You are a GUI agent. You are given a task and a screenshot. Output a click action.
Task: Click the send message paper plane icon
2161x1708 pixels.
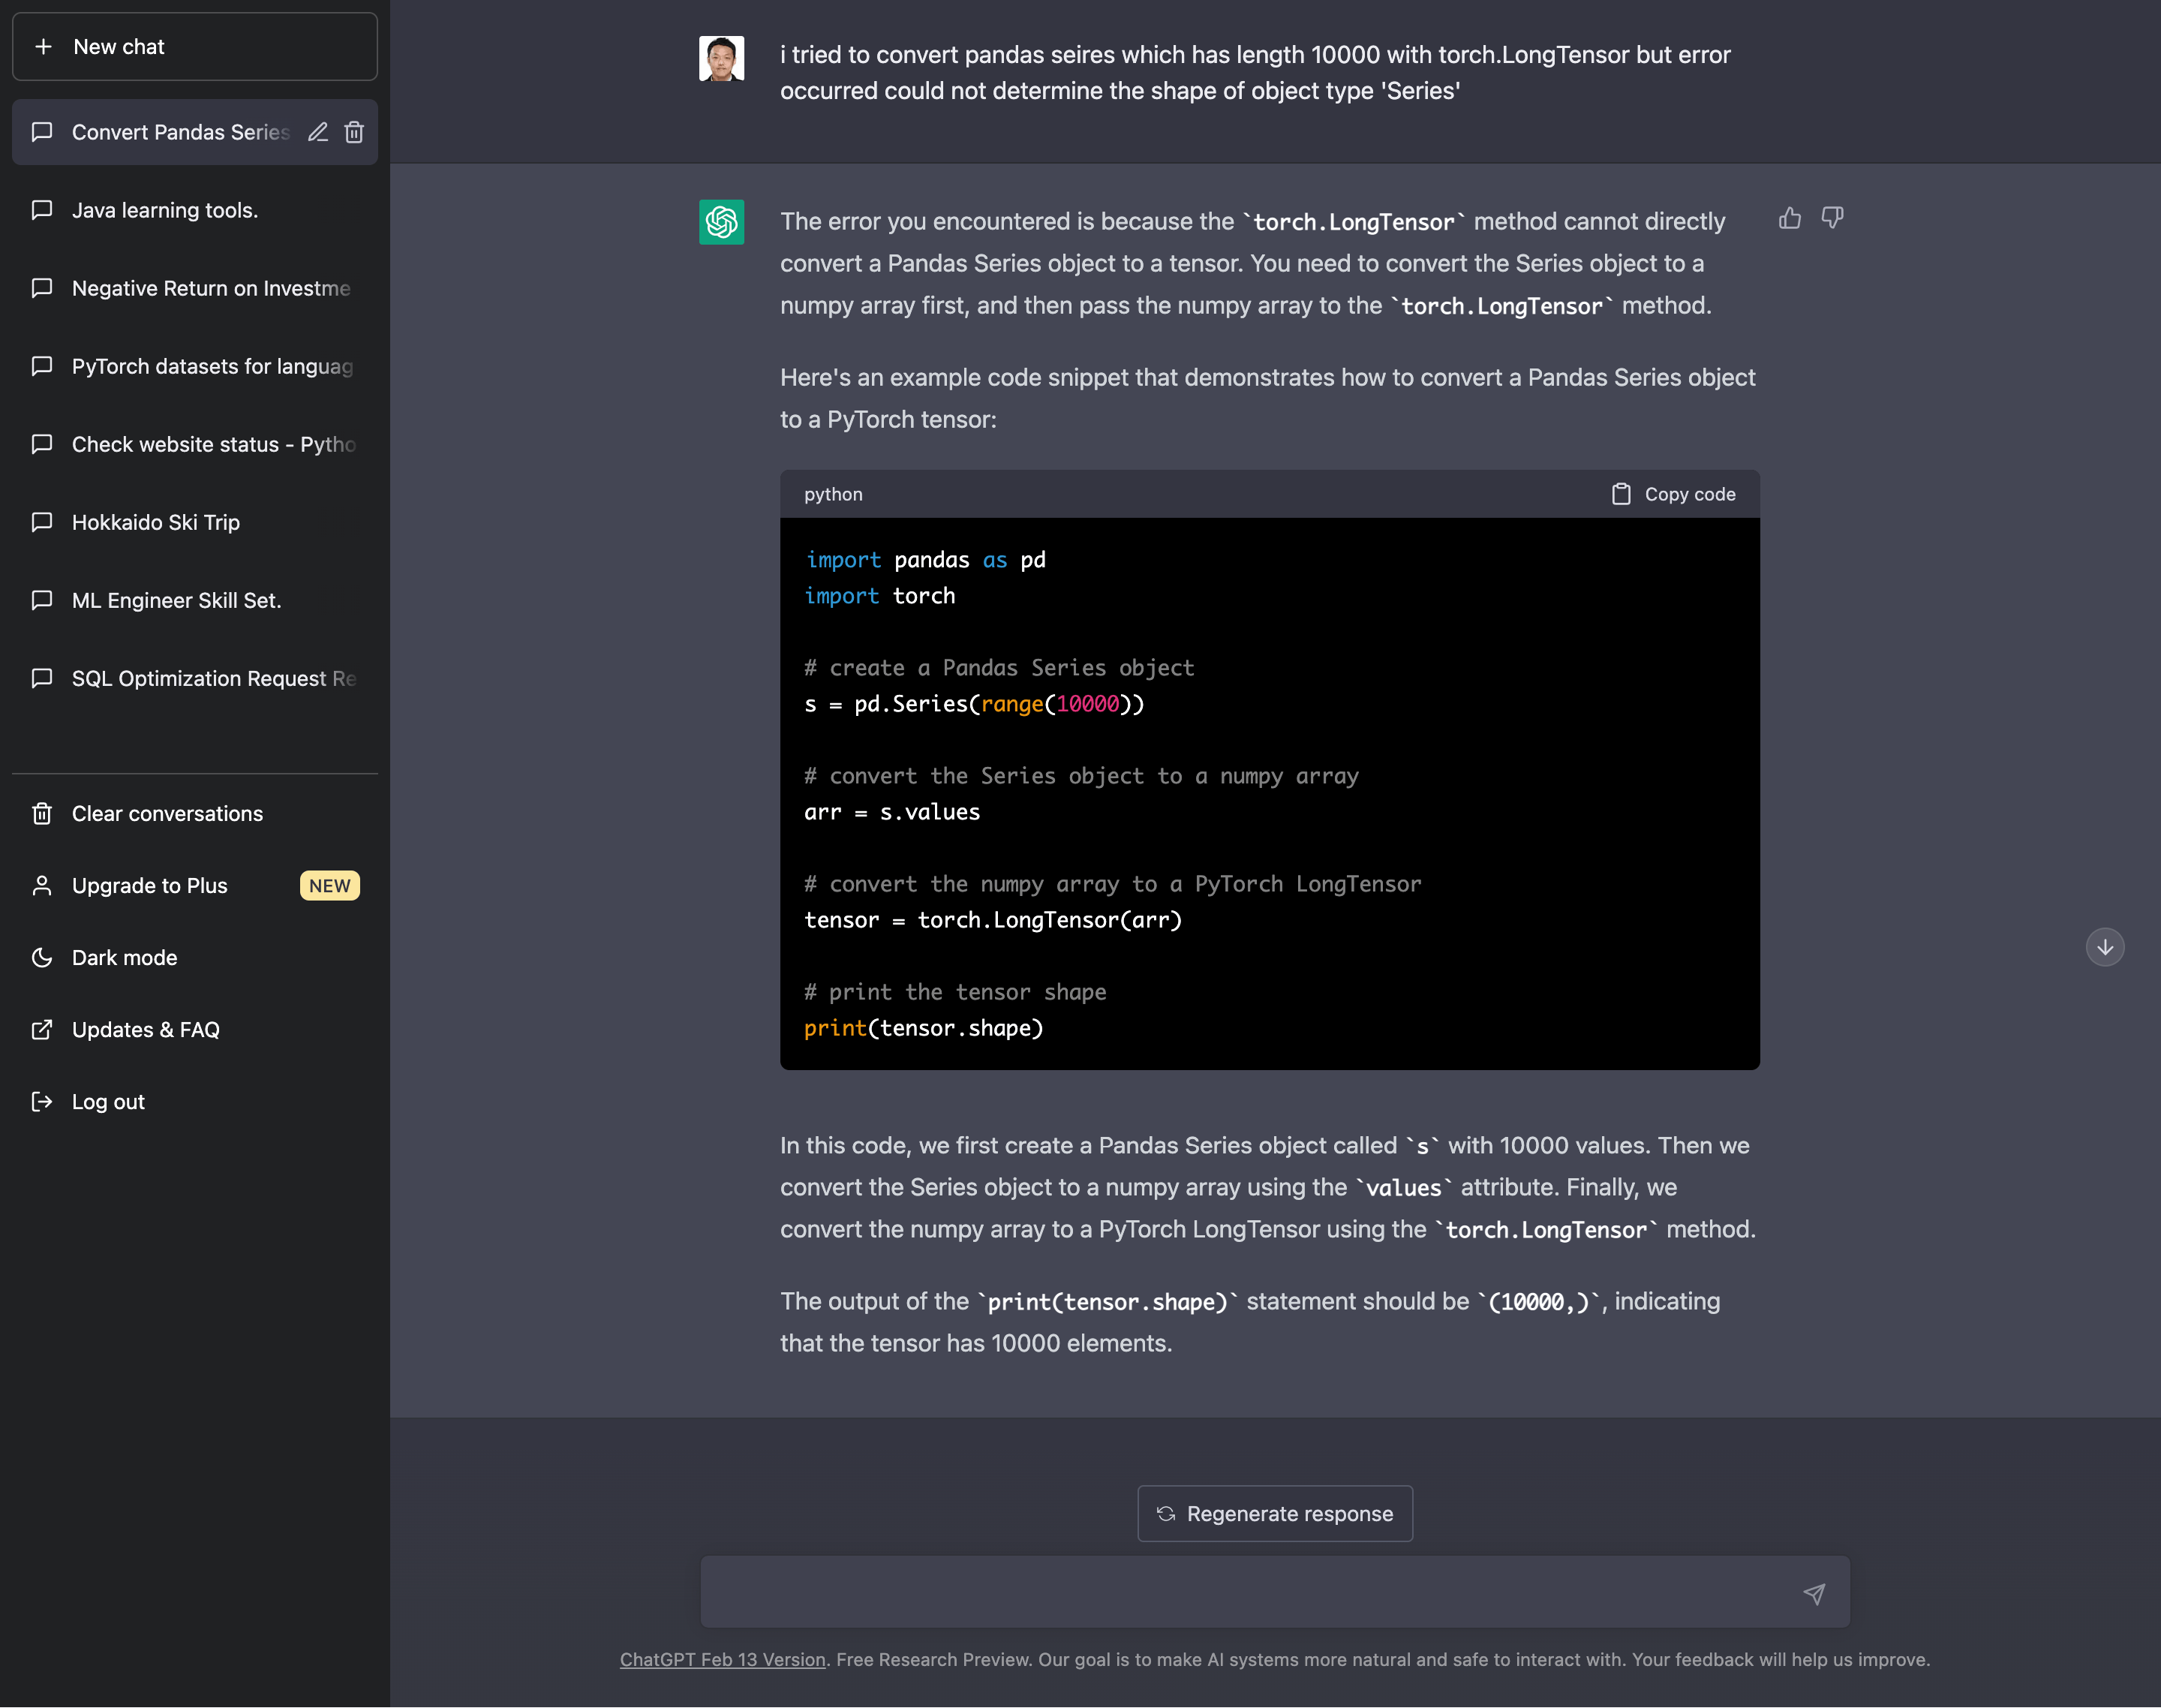1814,1594
